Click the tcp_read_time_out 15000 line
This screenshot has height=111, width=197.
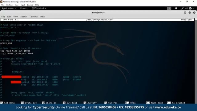(x=15, y=51)
